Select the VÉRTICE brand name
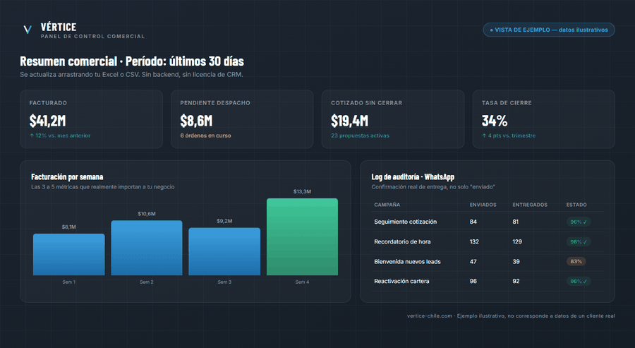 click(59, 27)
